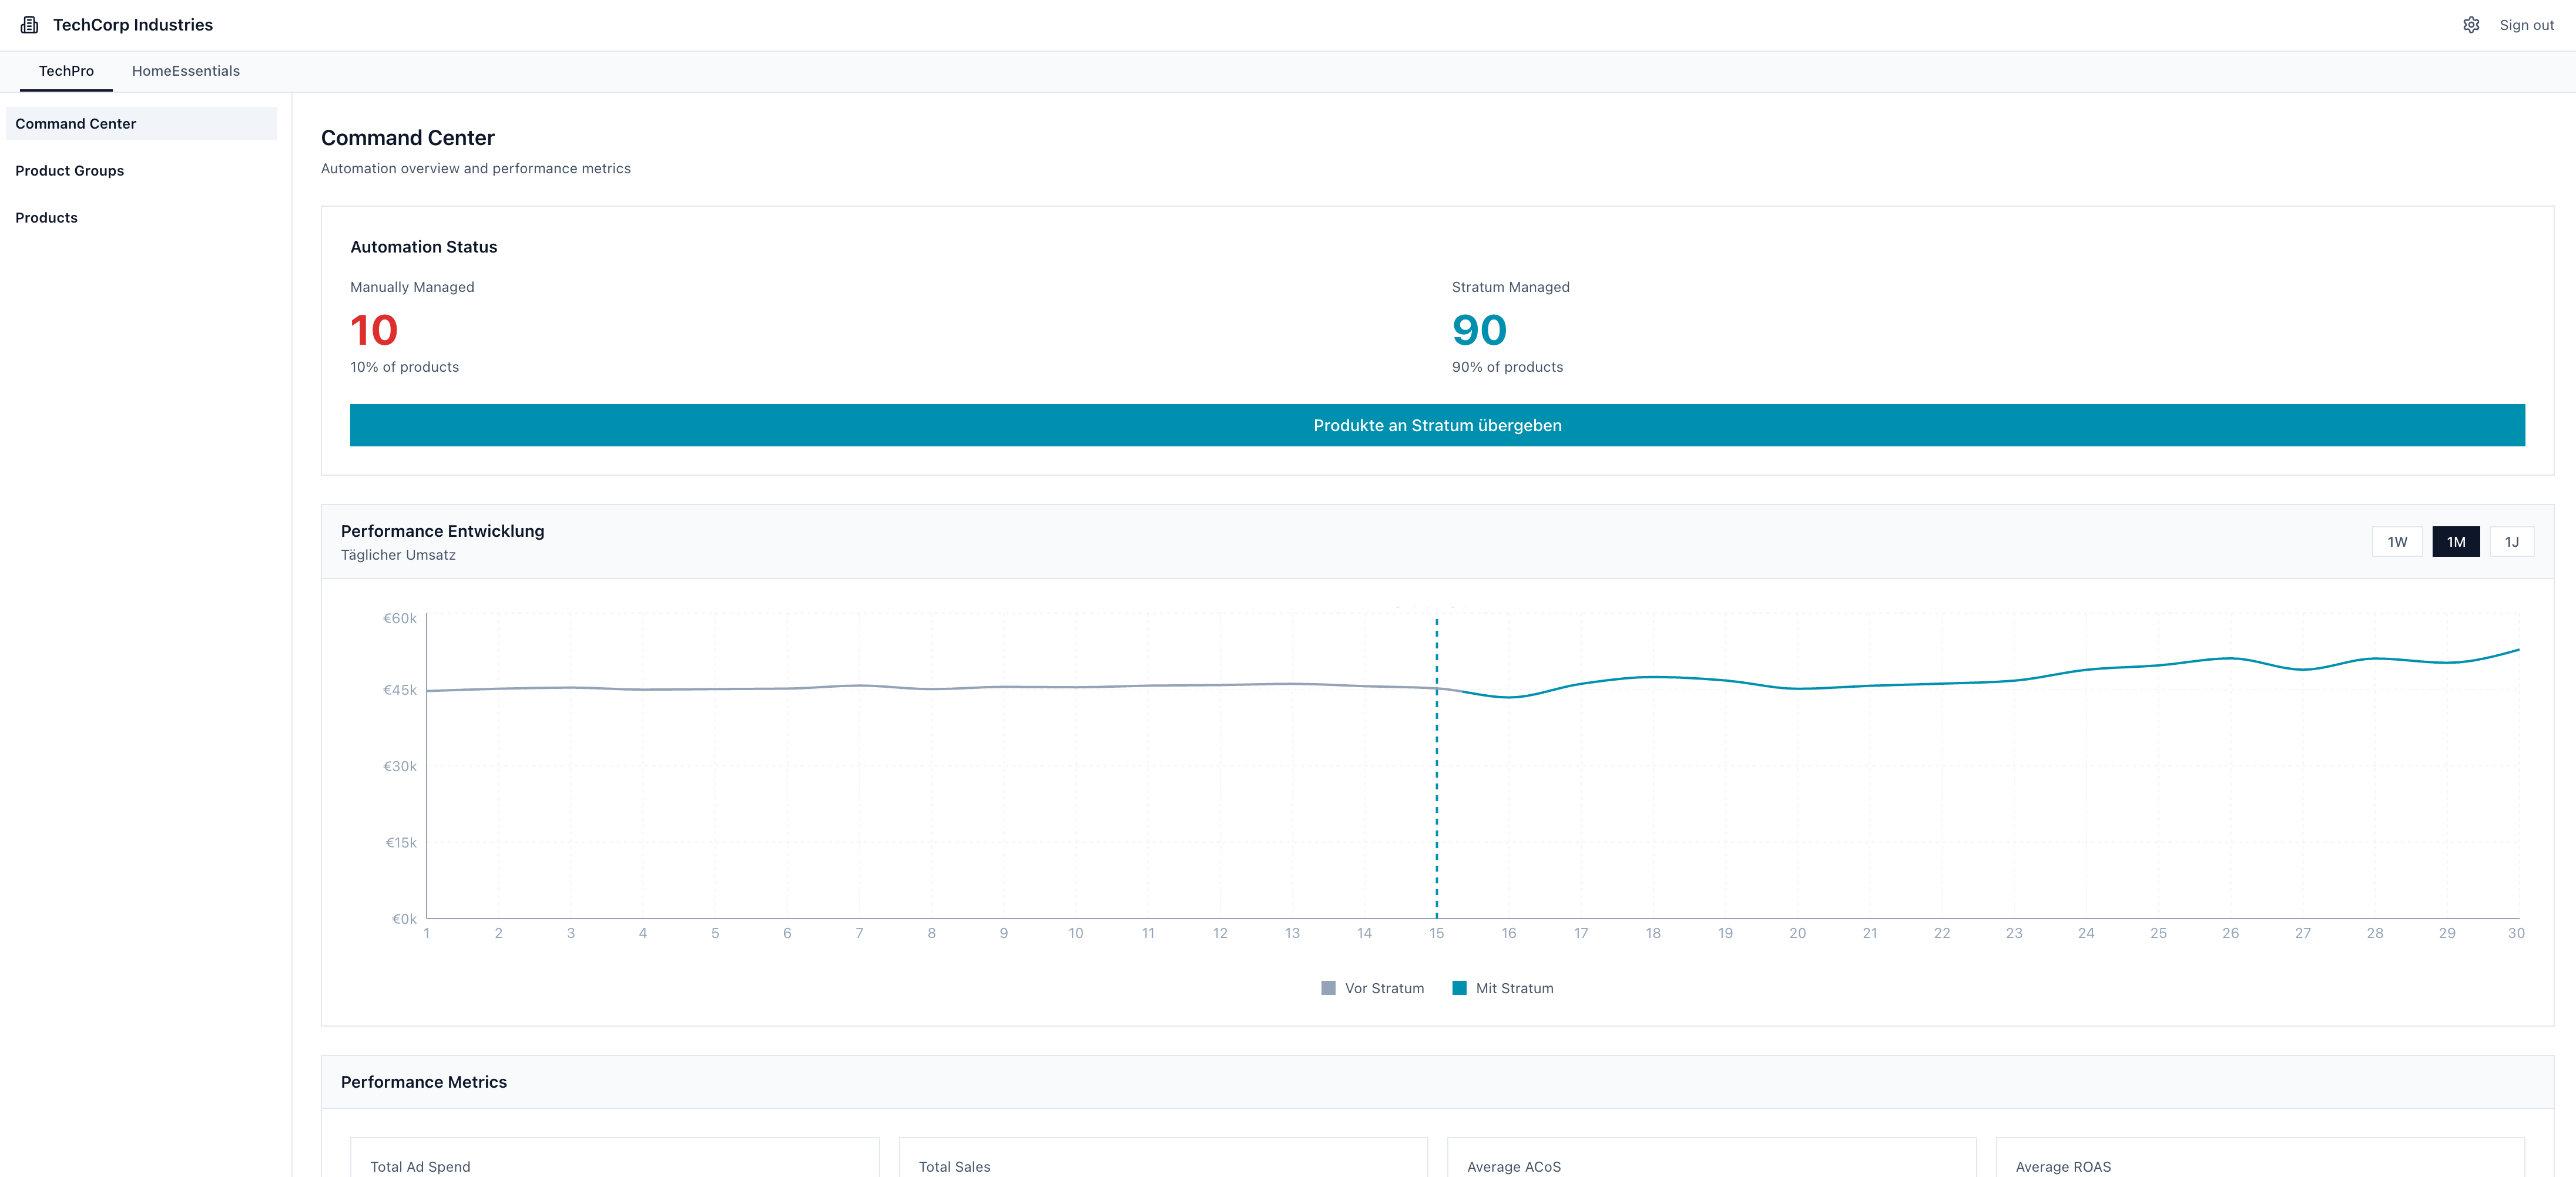Open settings gear icon

pyautogui.click(x=2470, y=25)
